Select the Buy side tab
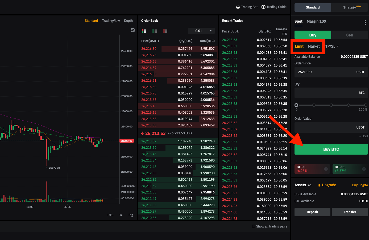Image resolution: width=369 pixels, height=240 pixels. (313, 35)
